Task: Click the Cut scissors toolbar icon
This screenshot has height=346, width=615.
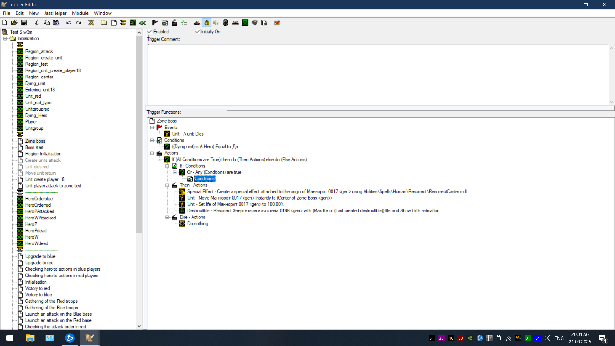Action: coord(37,22)
